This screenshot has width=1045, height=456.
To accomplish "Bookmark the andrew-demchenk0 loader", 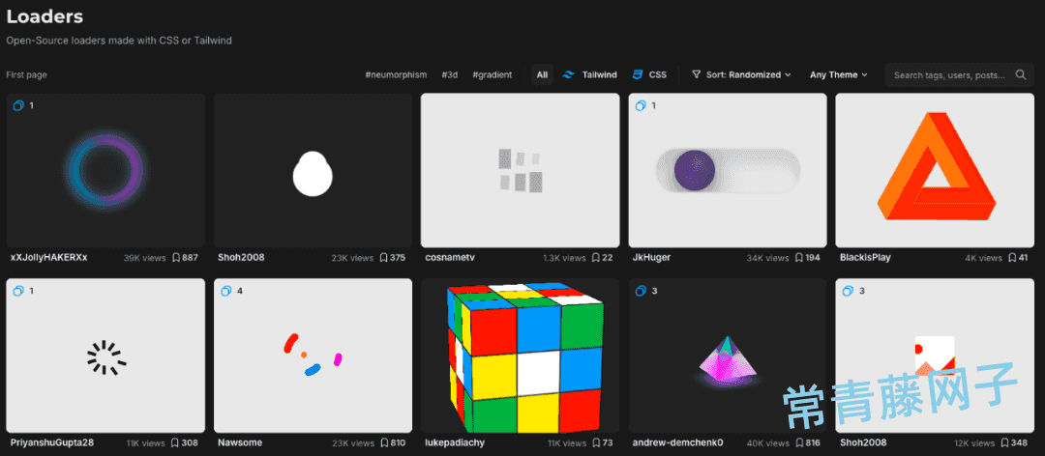I will click(x=799, y=442).
